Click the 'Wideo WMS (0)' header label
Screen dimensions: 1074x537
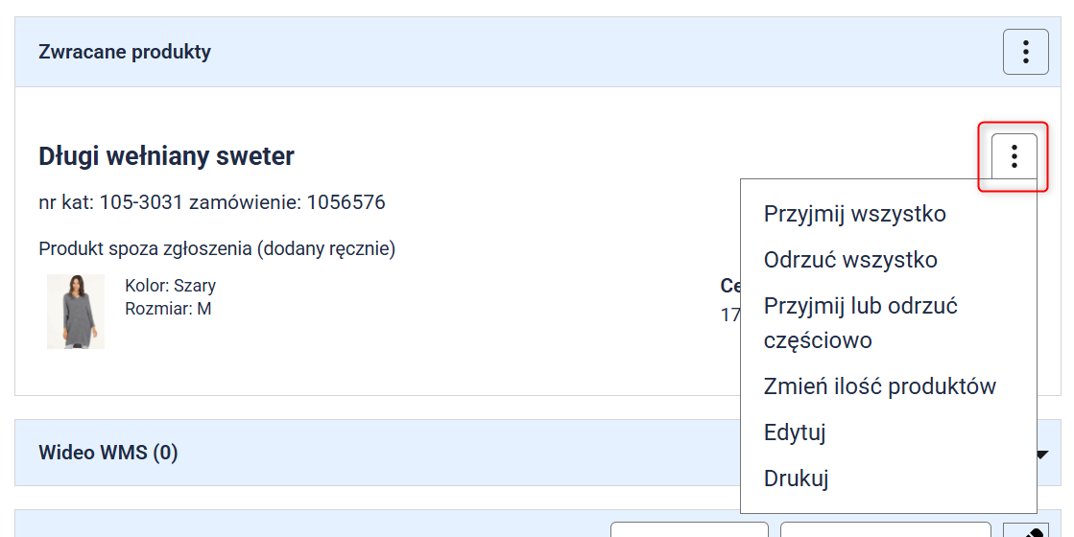coord(107,453)
